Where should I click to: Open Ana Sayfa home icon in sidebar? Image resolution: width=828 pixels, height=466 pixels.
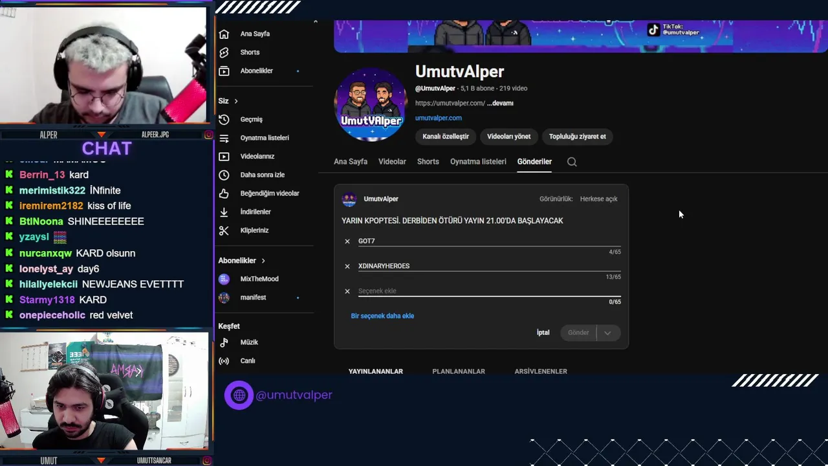coord(224,34)
